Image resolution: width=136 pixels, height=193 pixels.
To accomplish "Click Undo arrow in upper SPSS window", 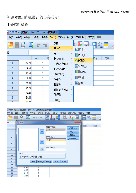I will click(x=39, y=45).
